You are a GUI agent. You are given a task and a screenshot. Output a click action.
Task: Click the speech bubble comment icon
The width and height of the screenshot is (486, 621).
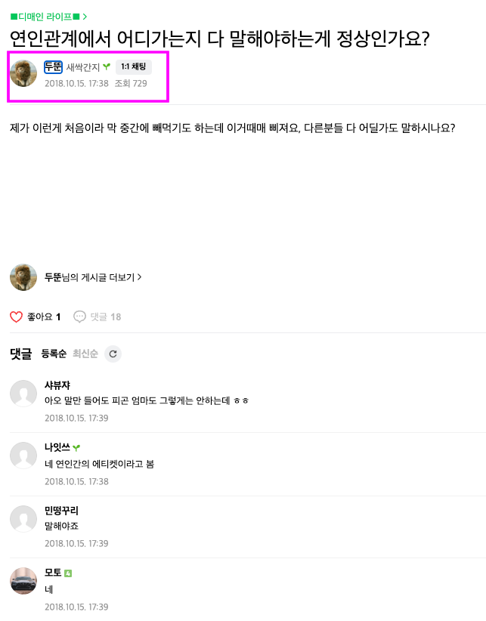[79, 317]
